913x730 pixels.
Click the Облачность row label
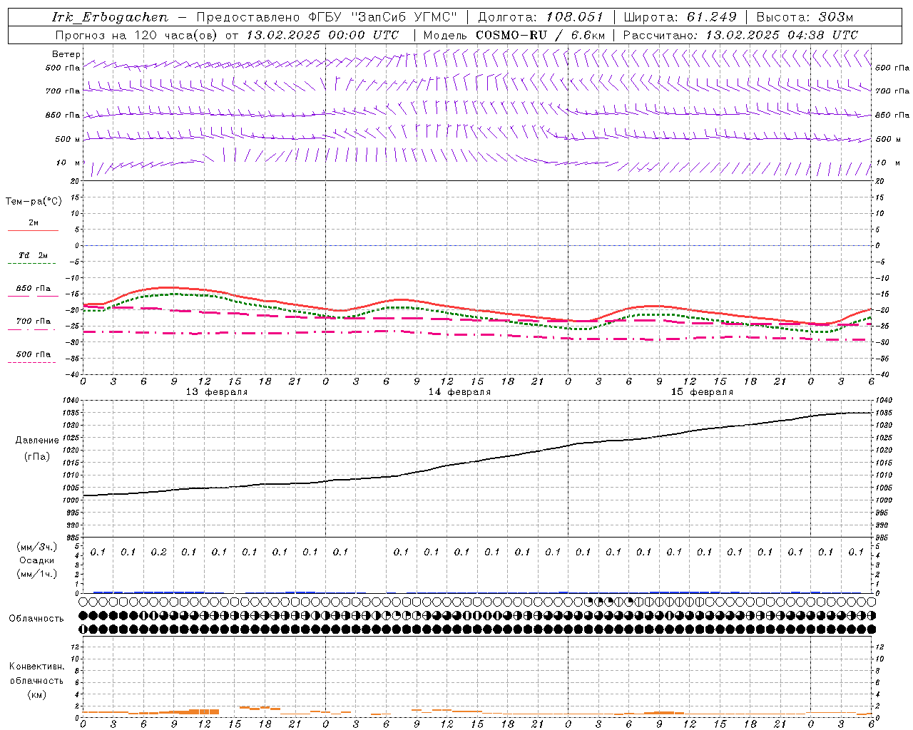36,619
